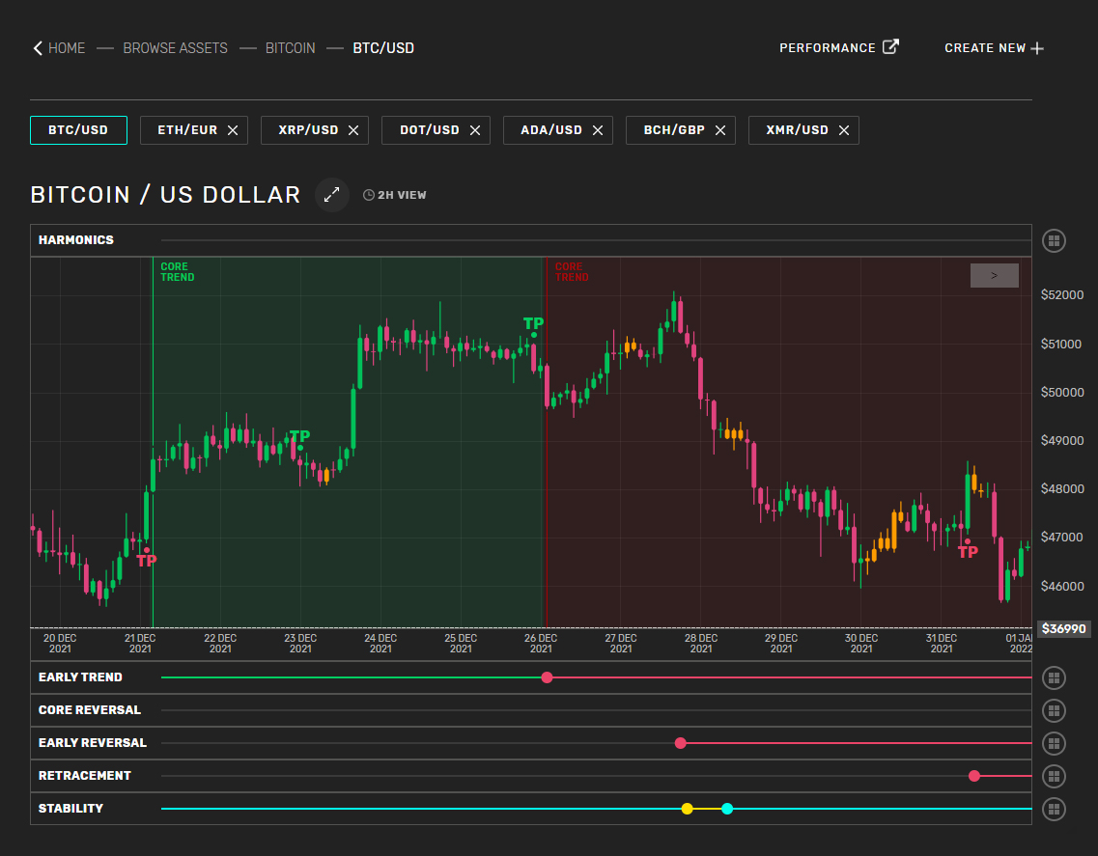Click the red dot on EARLY TREND line
The height and width of the screenshot is (856, 1098).
pos(547,677)
